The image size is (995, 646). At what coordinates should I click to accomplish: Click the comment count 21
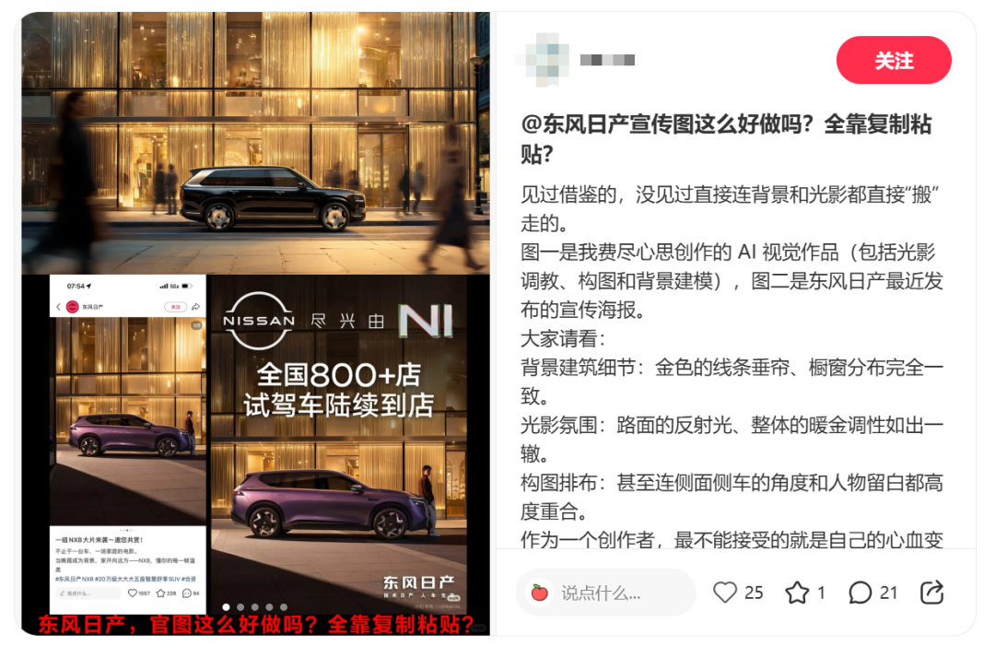point(888,593)
